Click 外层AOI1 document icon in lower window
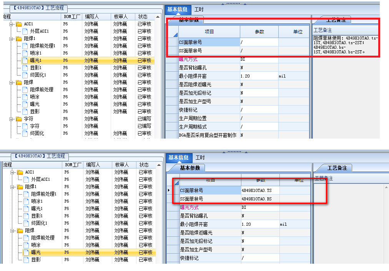 click(26, 179)
